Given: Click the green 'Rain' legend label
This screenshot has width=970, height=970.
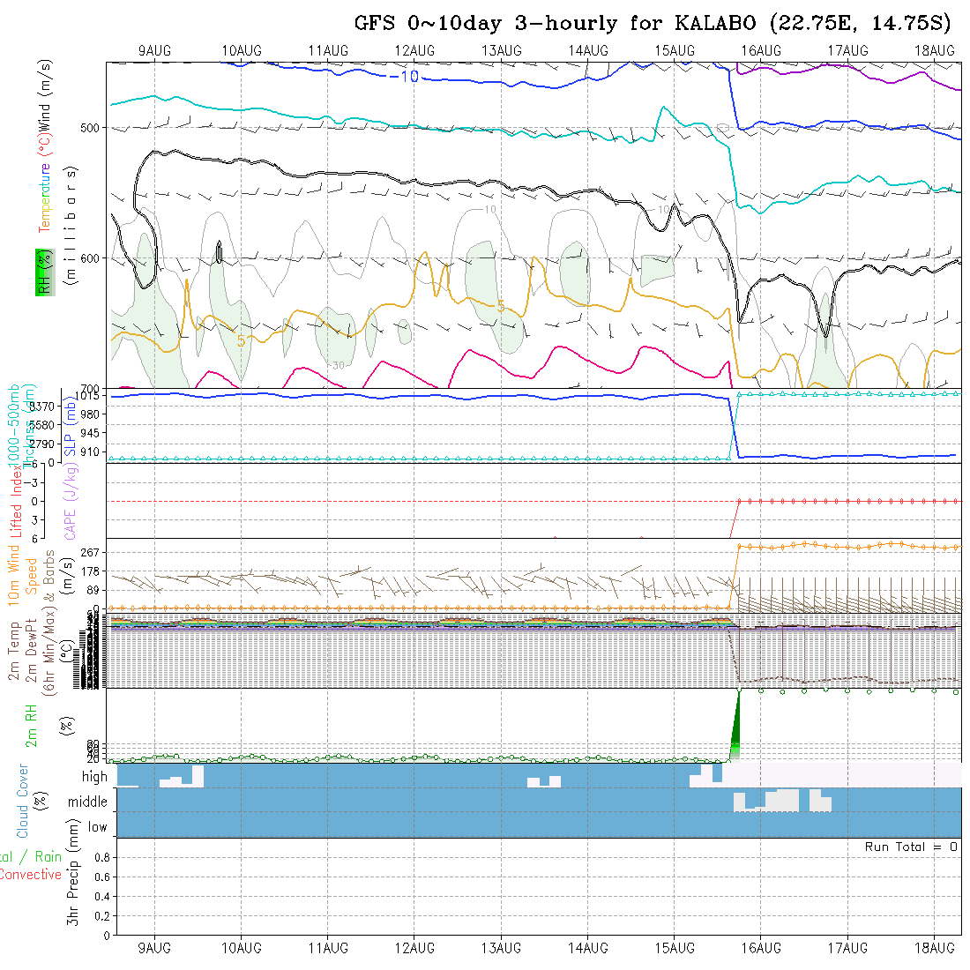Looking at the screenshot, I should (48, 857).
